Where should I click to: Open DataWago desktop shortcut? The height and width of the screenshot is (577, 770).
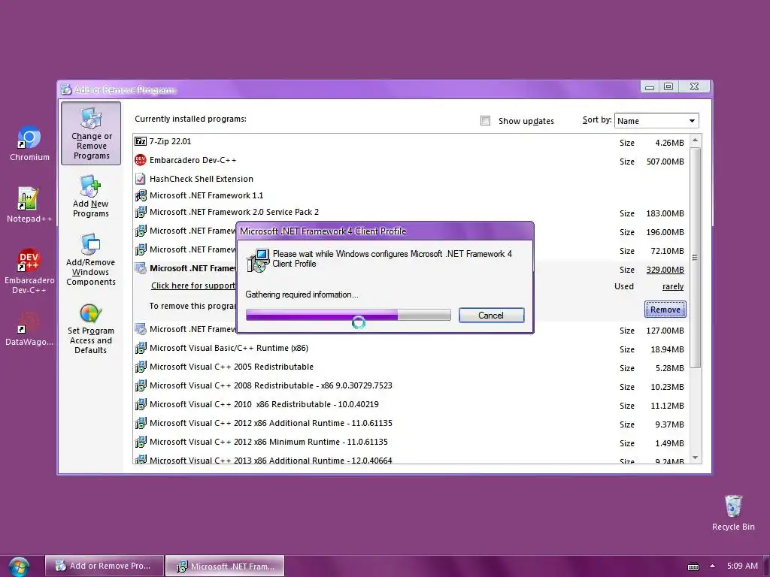click(x=29, y=329)
